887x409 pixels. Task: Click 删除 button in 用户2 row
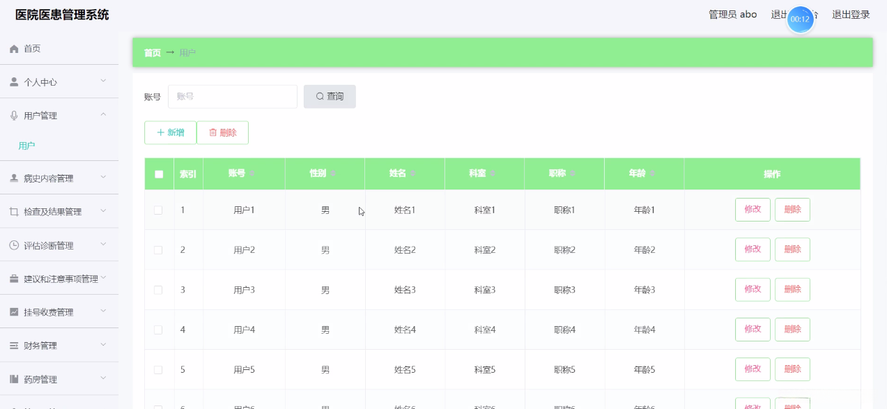tap(792, 249)
